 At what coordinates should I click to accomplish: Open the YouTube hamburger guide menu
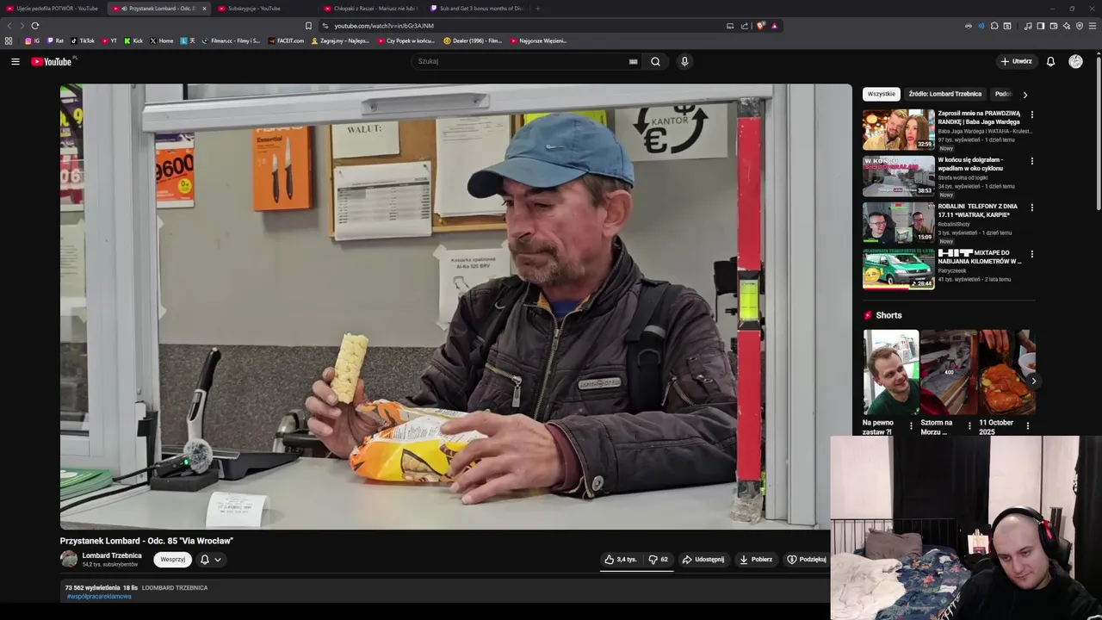(15, 61)
